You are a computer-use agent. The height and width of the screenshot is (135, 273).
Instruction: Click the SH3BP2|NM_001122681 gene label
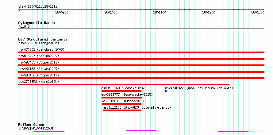click(36, 129)
